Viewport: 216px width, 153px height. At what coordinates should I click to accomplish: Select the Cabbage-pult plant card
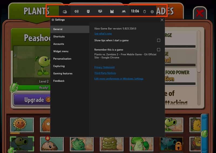click(82, 144)
